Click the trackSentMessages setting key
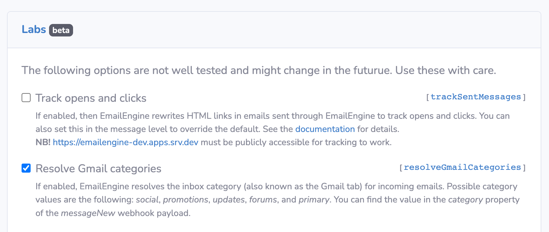The height and width of the screenshot is (232, 549). 476,97
